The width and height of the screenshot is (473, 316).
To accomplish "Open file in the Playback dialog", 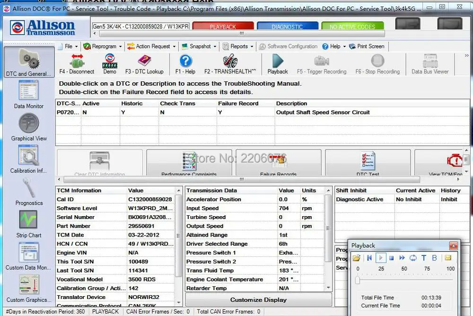I will (x=357, y=258).
